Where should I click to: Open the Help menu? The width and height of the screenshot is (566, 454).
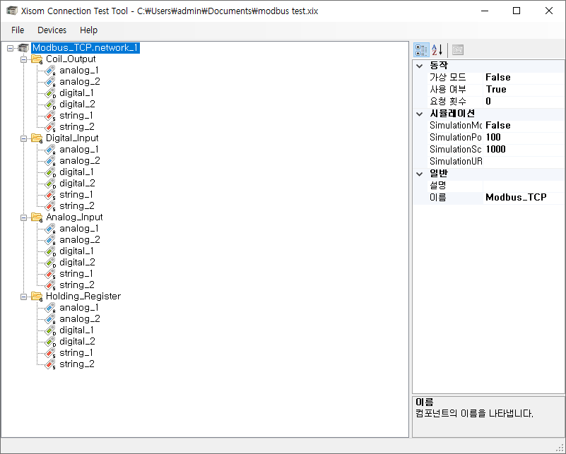coord(89,30)
